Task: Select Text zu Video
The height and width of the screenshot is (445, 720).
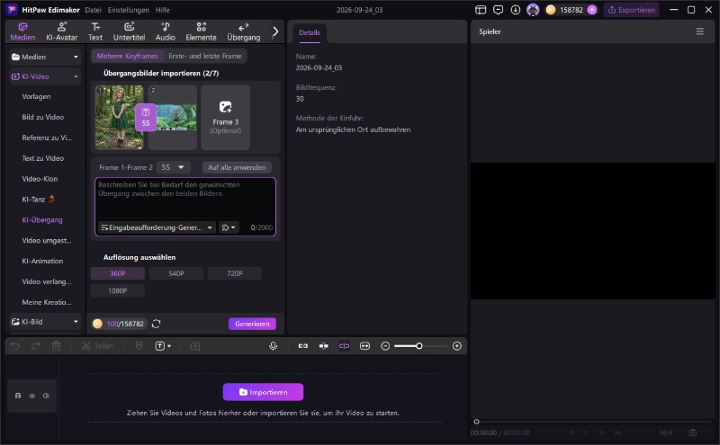Action: click(x=42, y=158)
